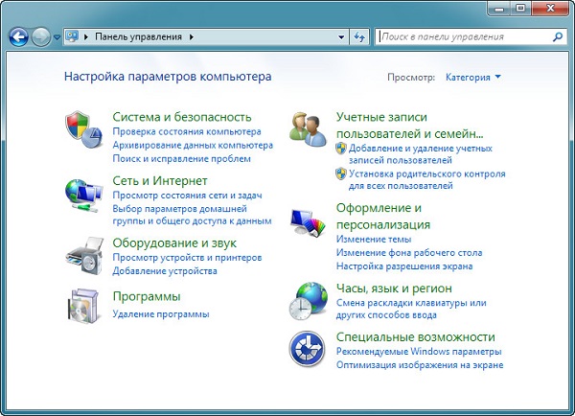This screenshot has height=416, width=575.
Task: Click the Специальные возможности ease-of-access icon
Action: [308, 349]
